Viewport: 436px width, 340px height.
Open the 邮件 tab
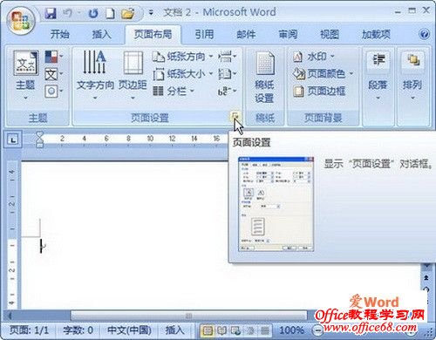[246, 34]
